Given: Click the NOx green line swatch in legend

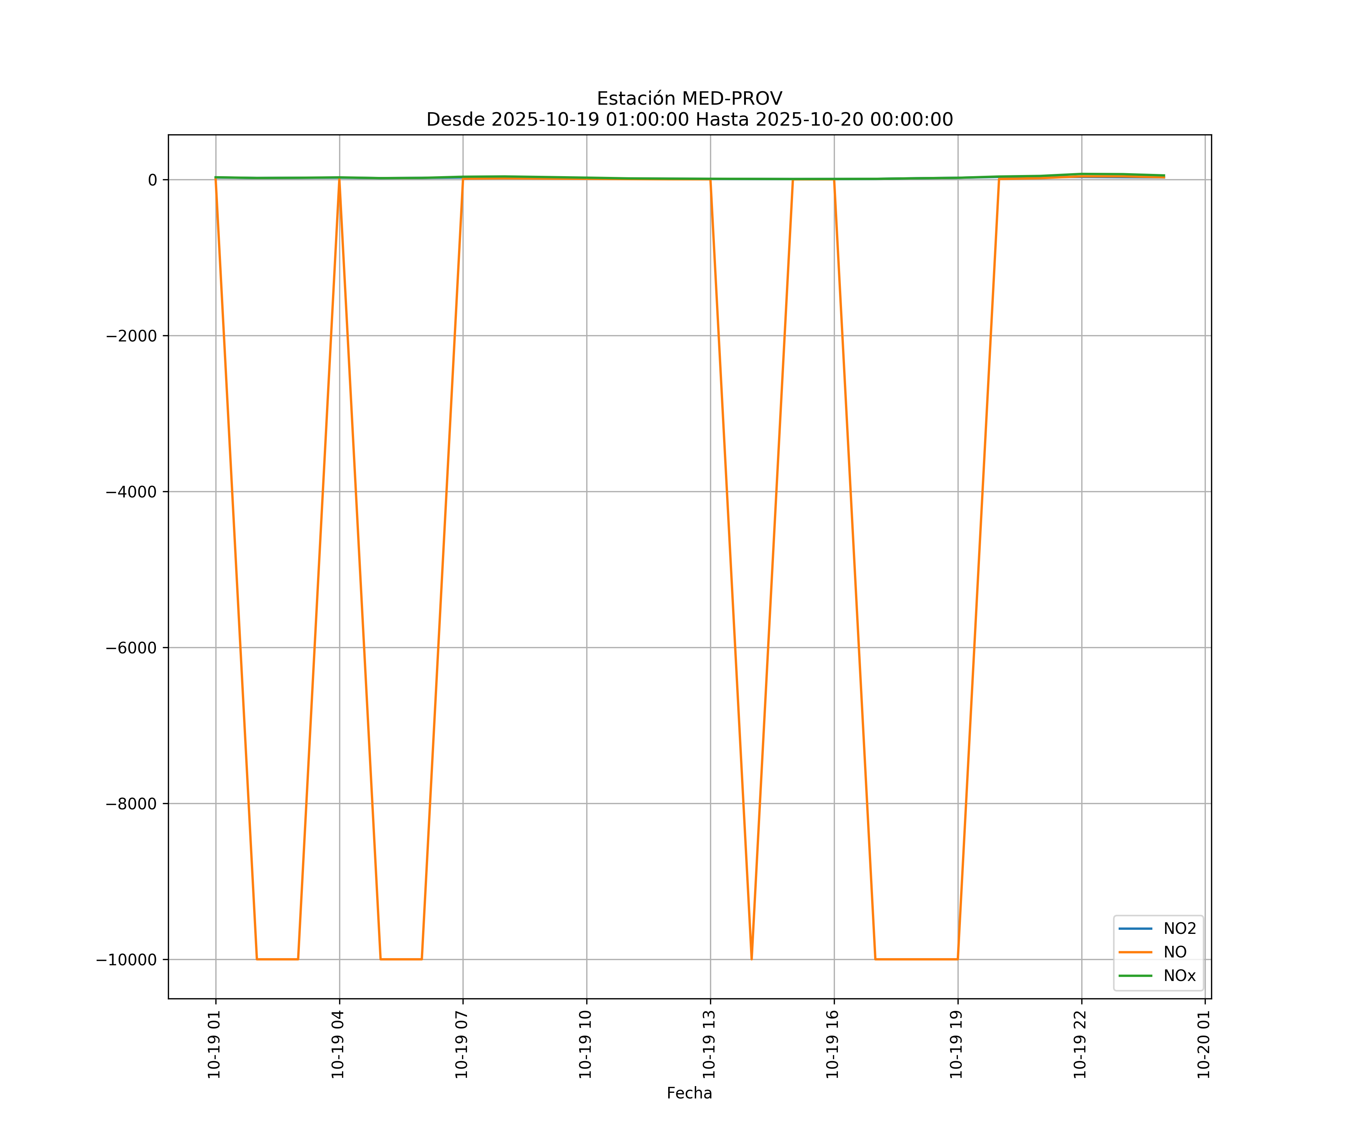Looking at the screenshot, I should (1135, 976).
